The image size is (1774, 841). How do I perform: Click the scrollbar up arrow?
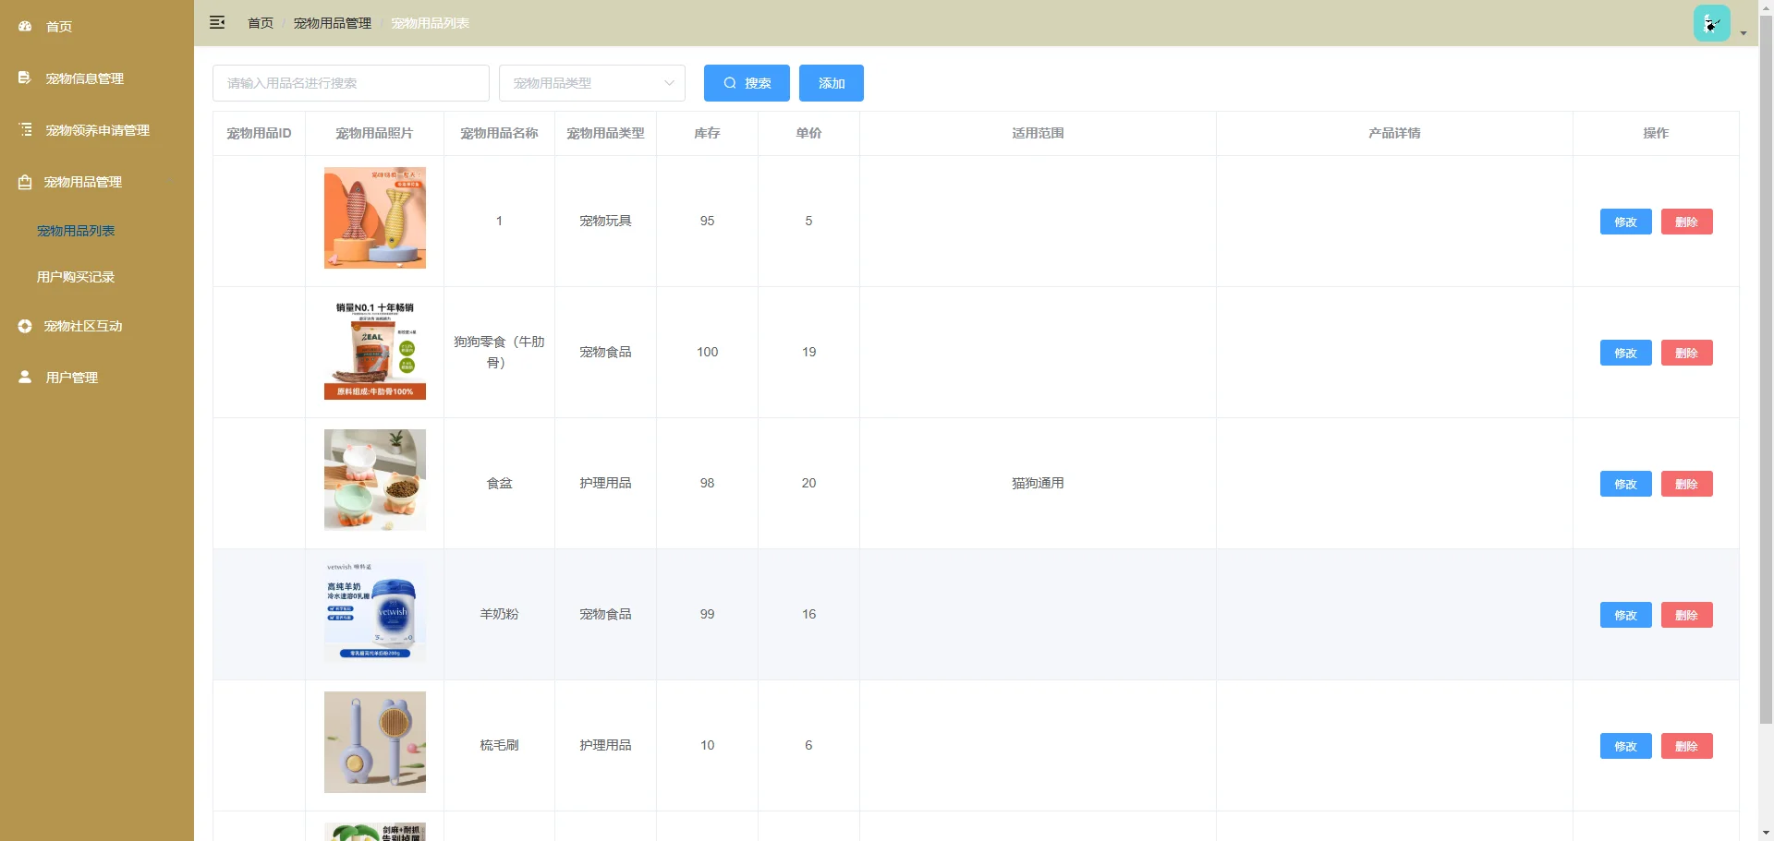(x=1766, y=6)
